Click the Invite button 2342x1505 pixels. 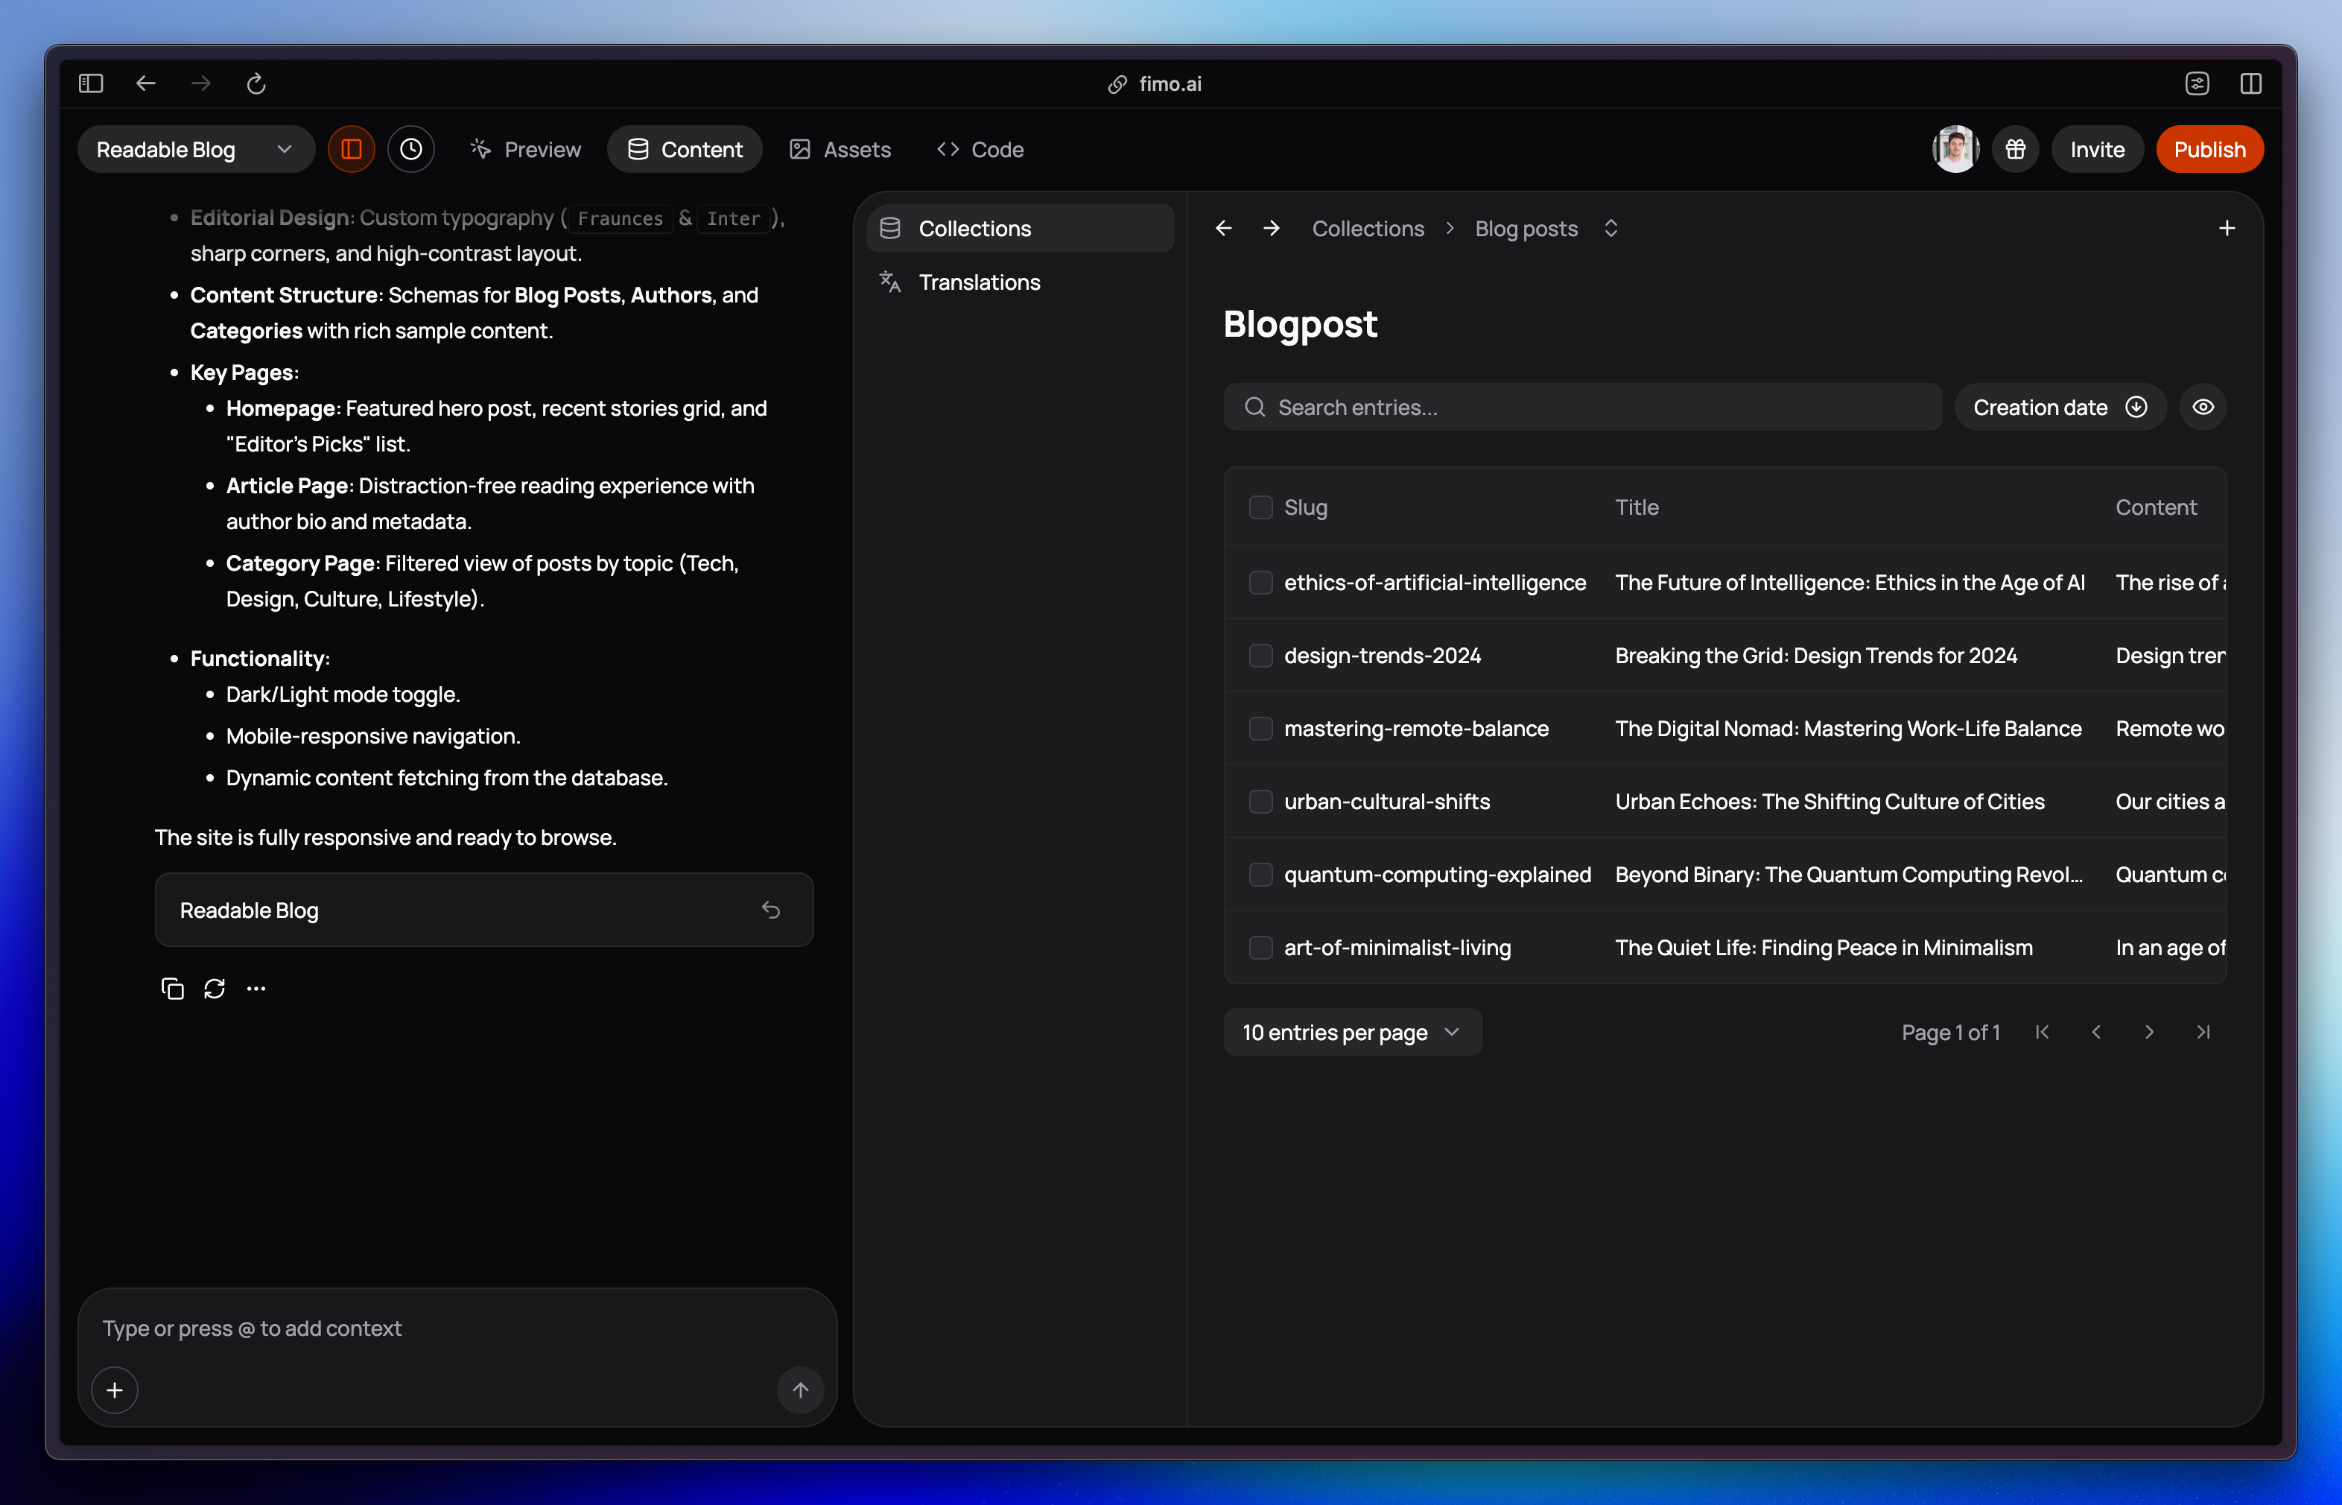tap(2097, 150)
